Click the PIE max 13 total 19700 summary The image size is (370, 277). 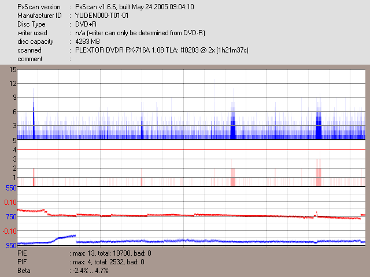coord(112,253)
